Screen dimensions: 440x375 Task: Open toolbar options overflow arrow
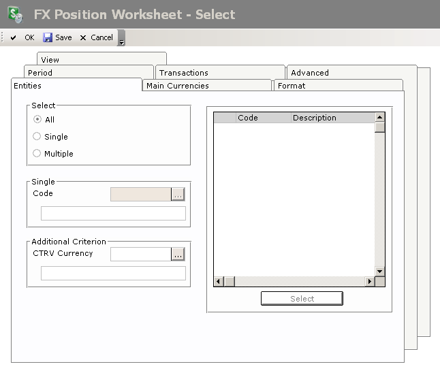(121, 40)
